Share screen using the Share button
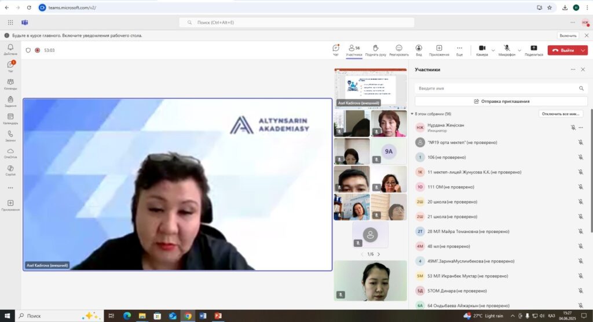This screenshot has width=593, height=322. (533, 50)
